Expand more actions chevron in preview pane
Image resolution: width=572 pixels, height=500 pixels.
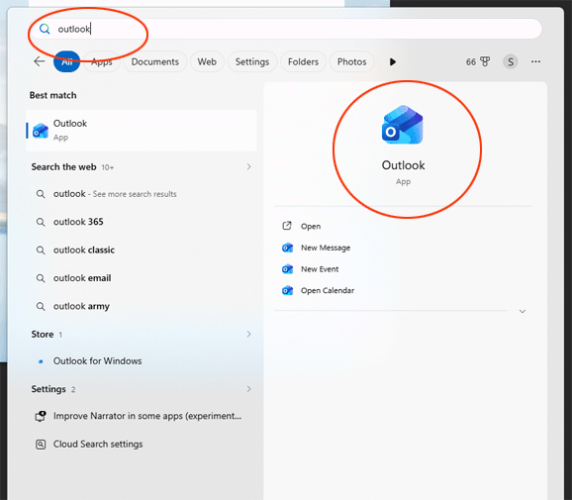tap(523, 311)
